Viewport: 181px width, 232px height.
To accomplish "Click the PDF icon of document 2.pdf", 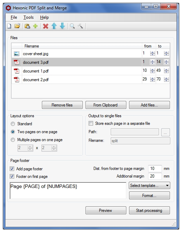I will 17,79.
